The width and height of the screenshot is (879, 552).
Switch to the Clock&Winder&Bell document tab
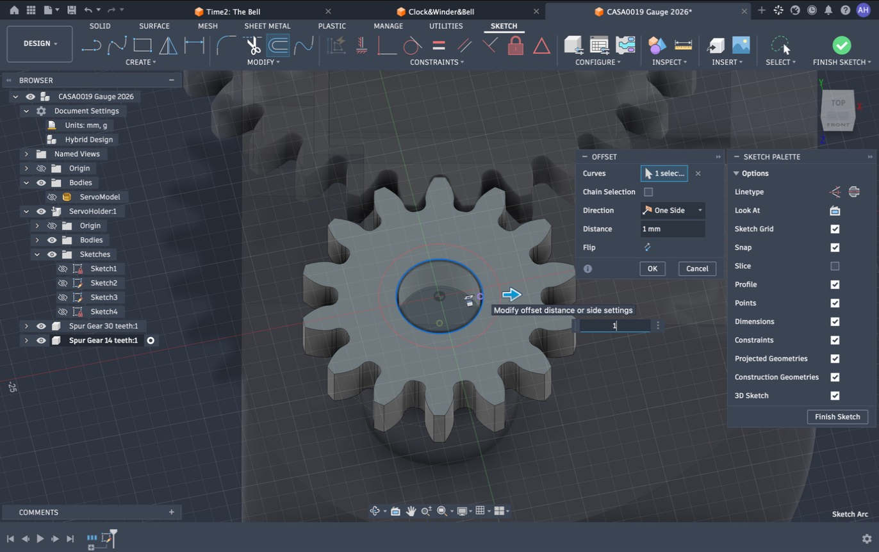[441, 12]
